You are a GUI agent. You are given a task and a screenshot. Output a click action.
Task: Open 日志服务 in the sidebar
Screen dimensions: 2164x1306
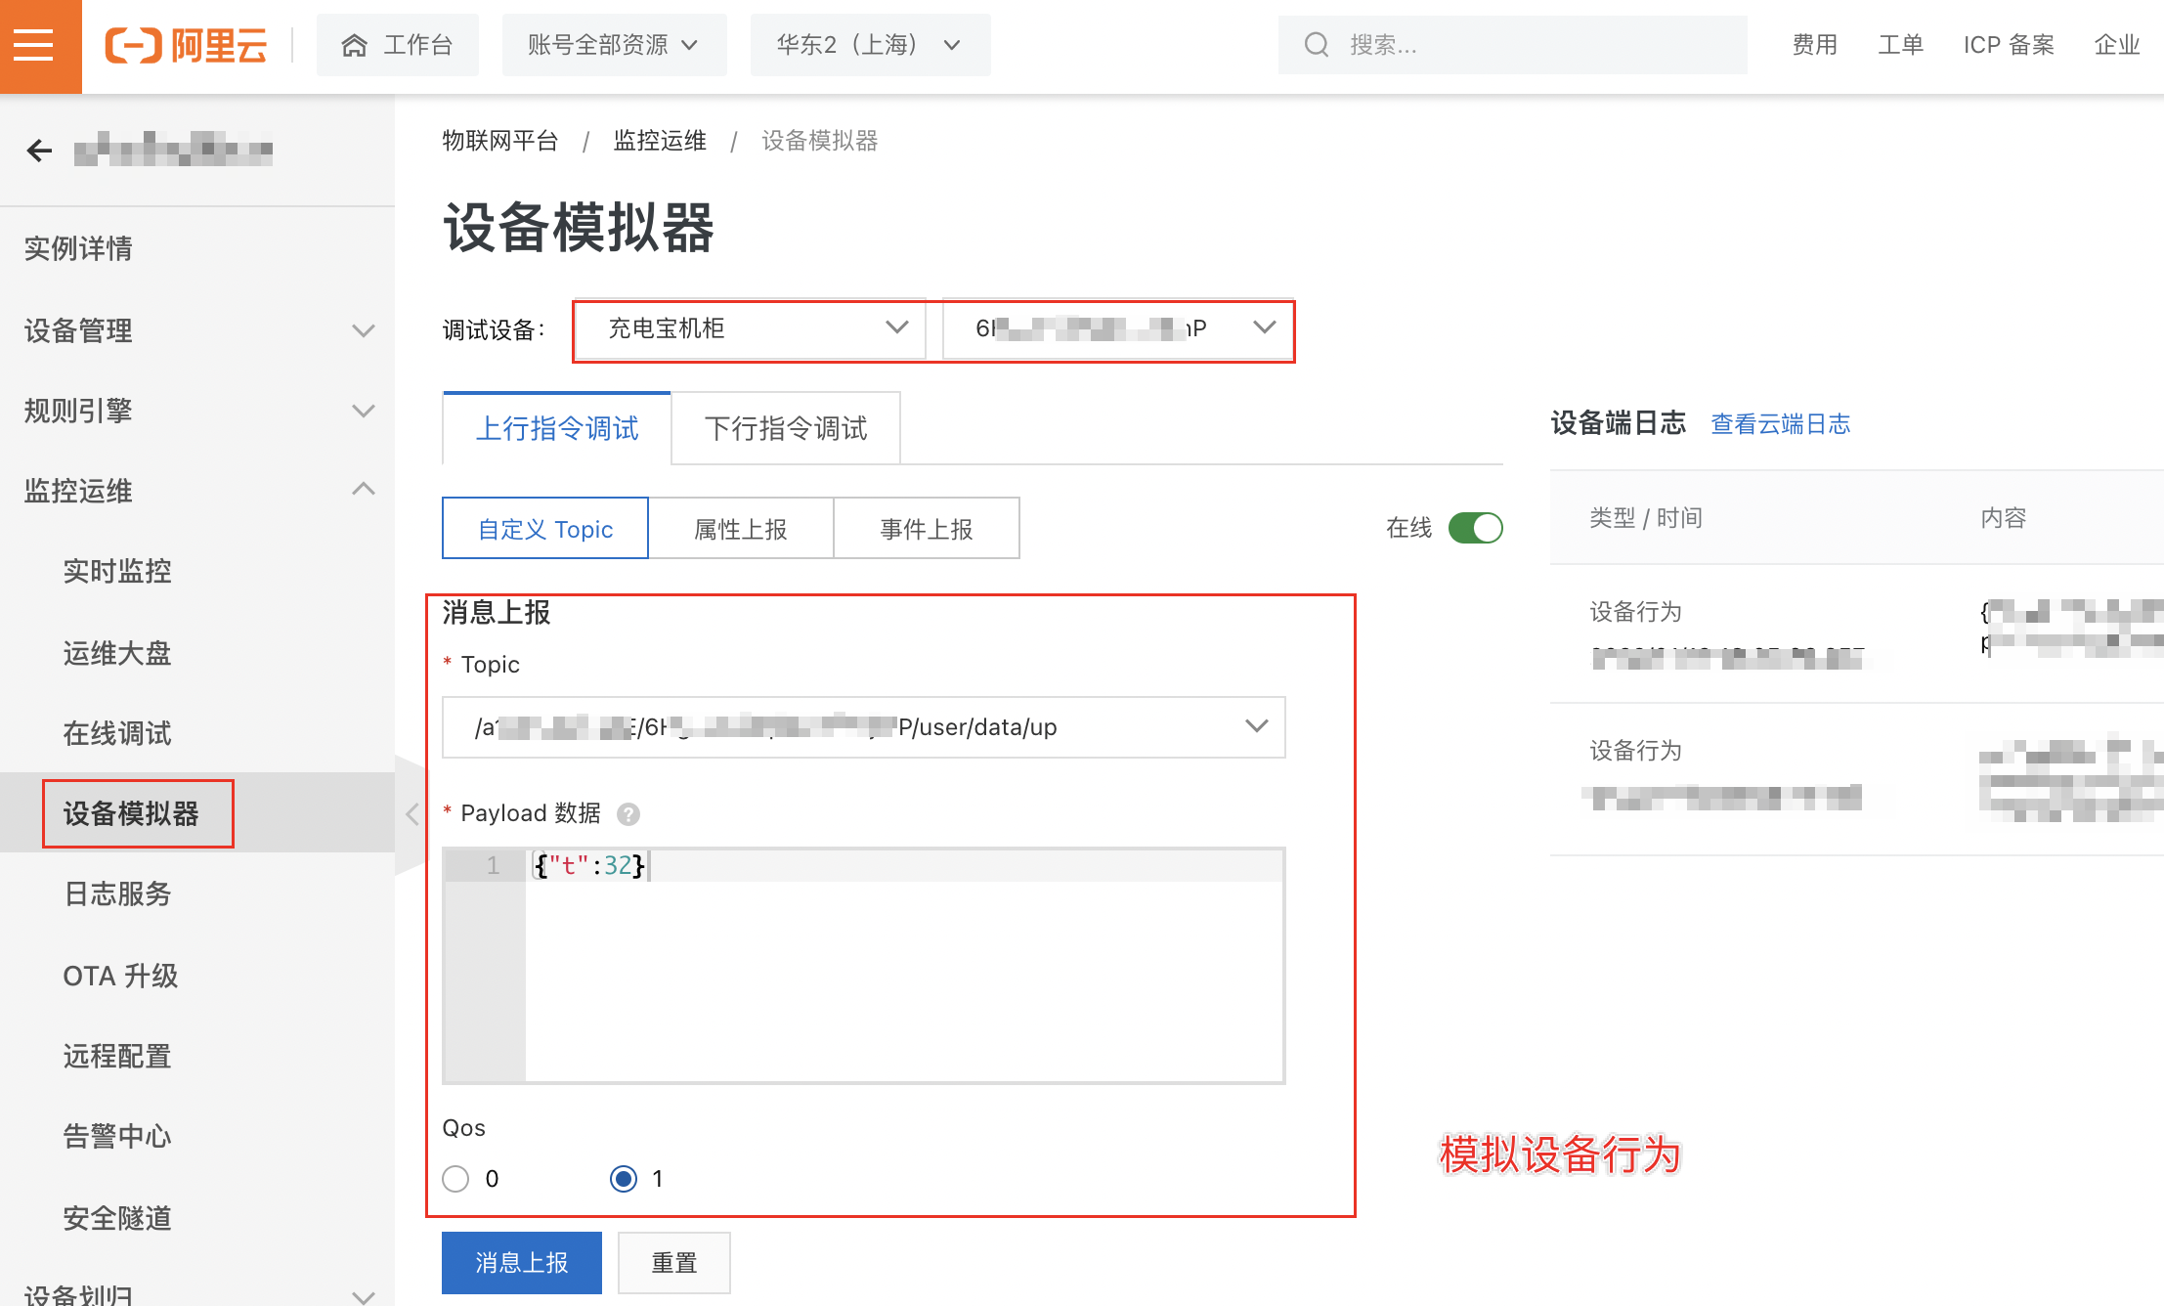117,893
